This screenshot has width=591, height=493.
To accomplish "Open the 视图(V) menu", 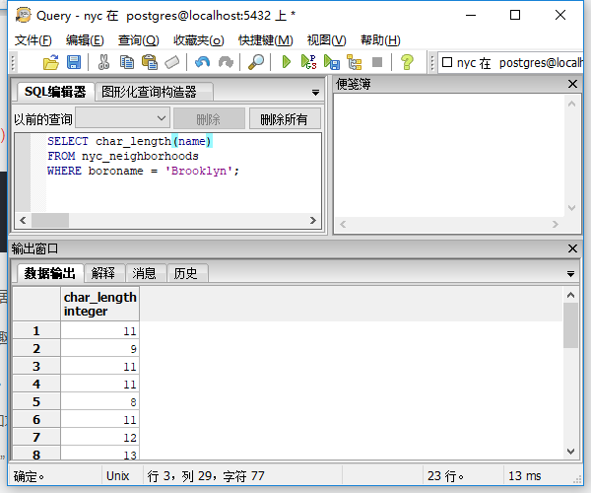I will coord(326,40).
